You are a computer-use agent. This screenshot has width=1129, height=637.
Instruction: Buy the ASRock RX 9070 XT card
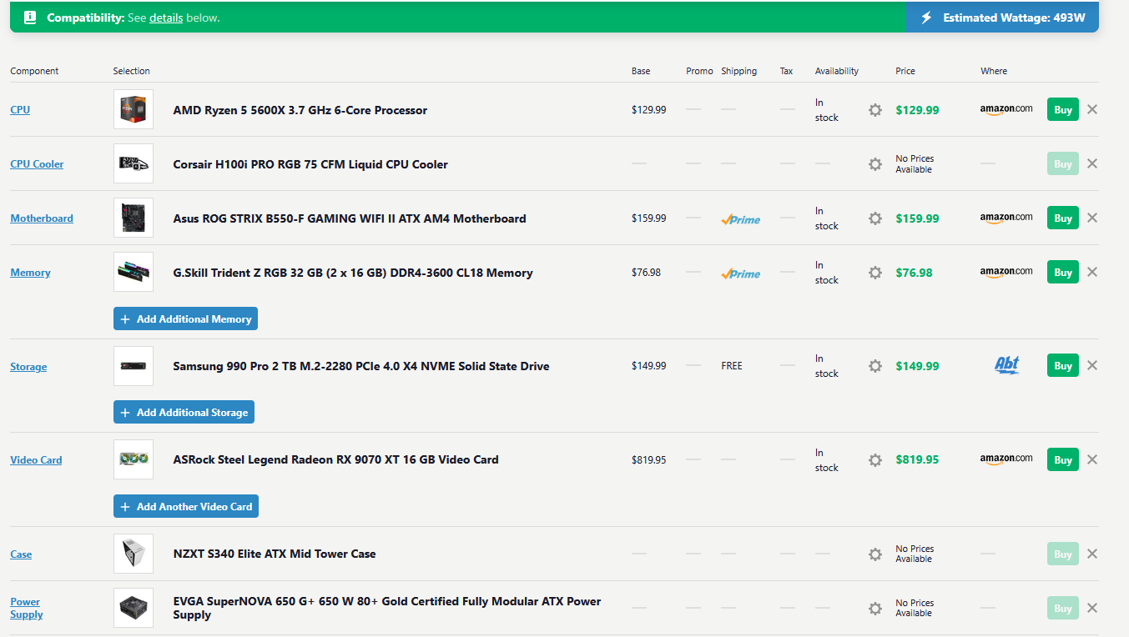(1063, 459)
